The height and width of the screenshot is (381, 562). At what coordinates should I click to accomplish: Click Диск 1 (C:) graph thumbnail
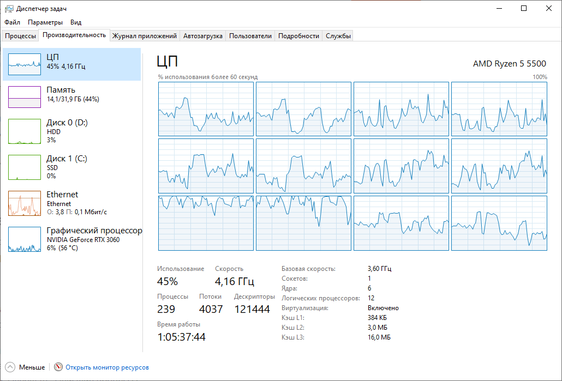(25, 167)
